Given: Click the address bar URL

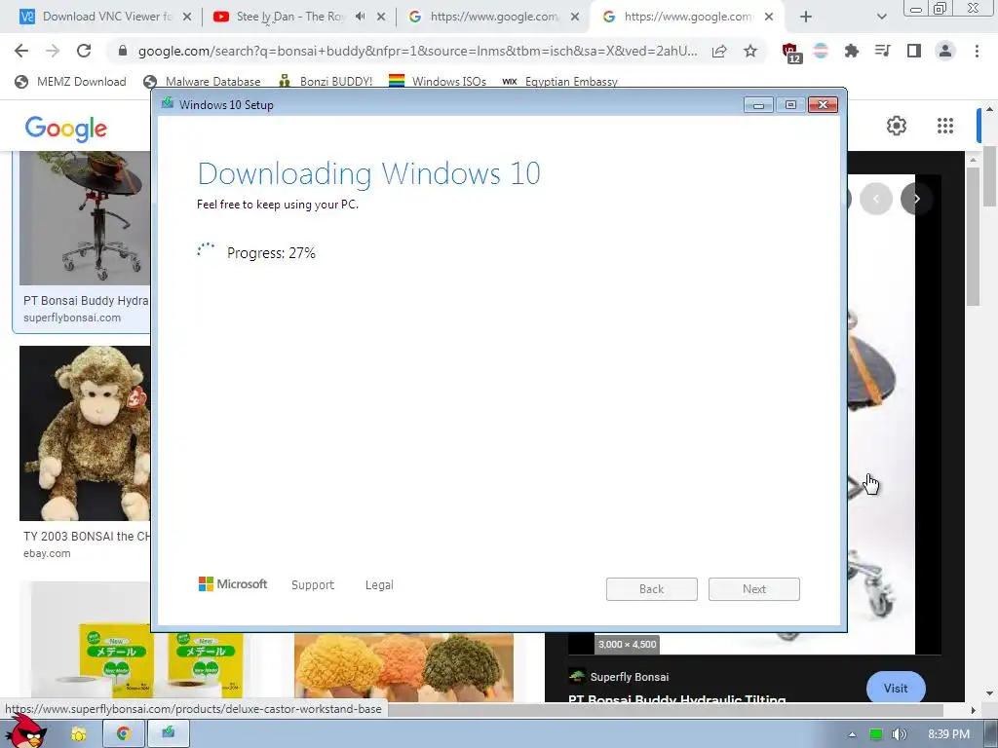Looking at the screenshot, I should [x=417, y=51].
